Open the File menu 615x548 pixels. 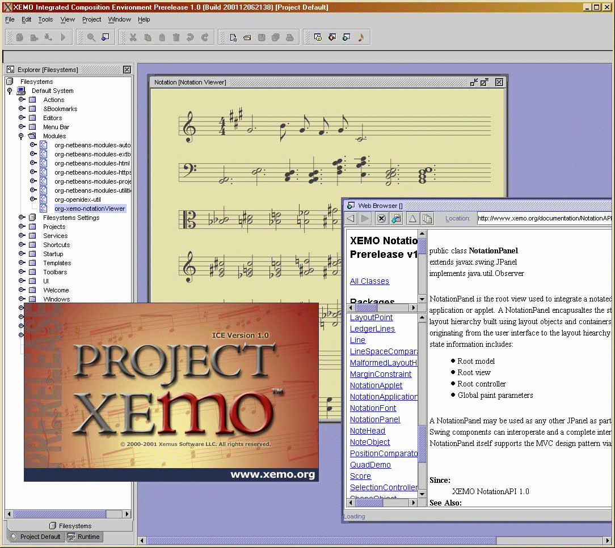point(10,19)
